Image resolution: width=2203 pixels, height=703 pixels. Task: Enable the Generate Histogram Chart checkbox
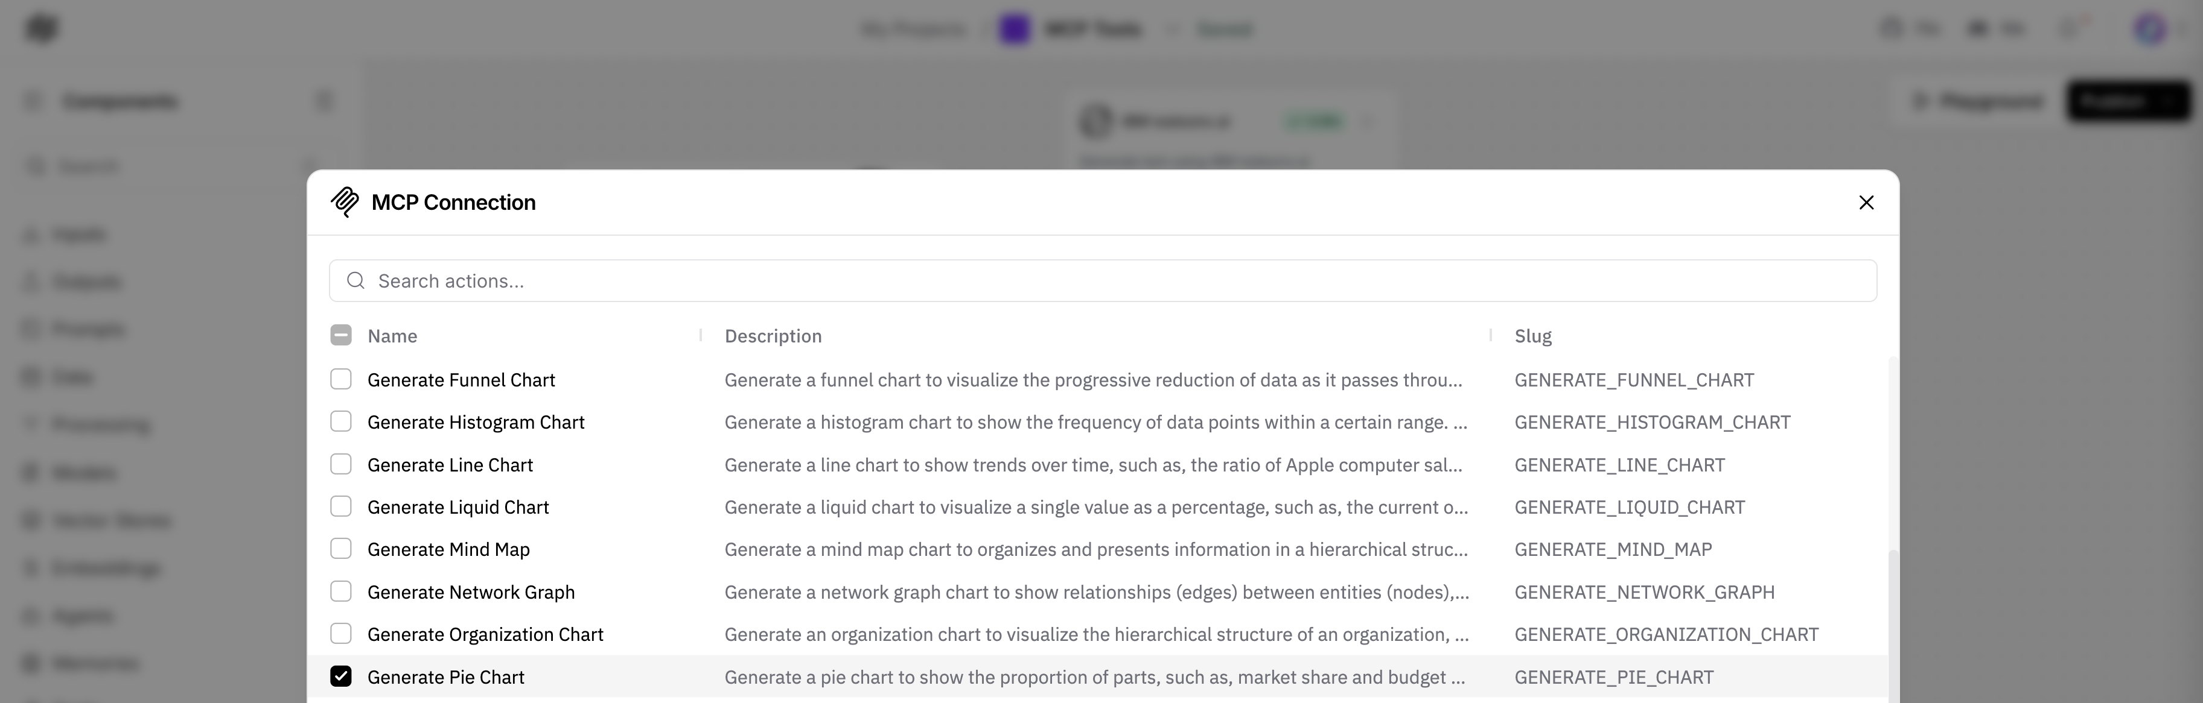point(340,422)
